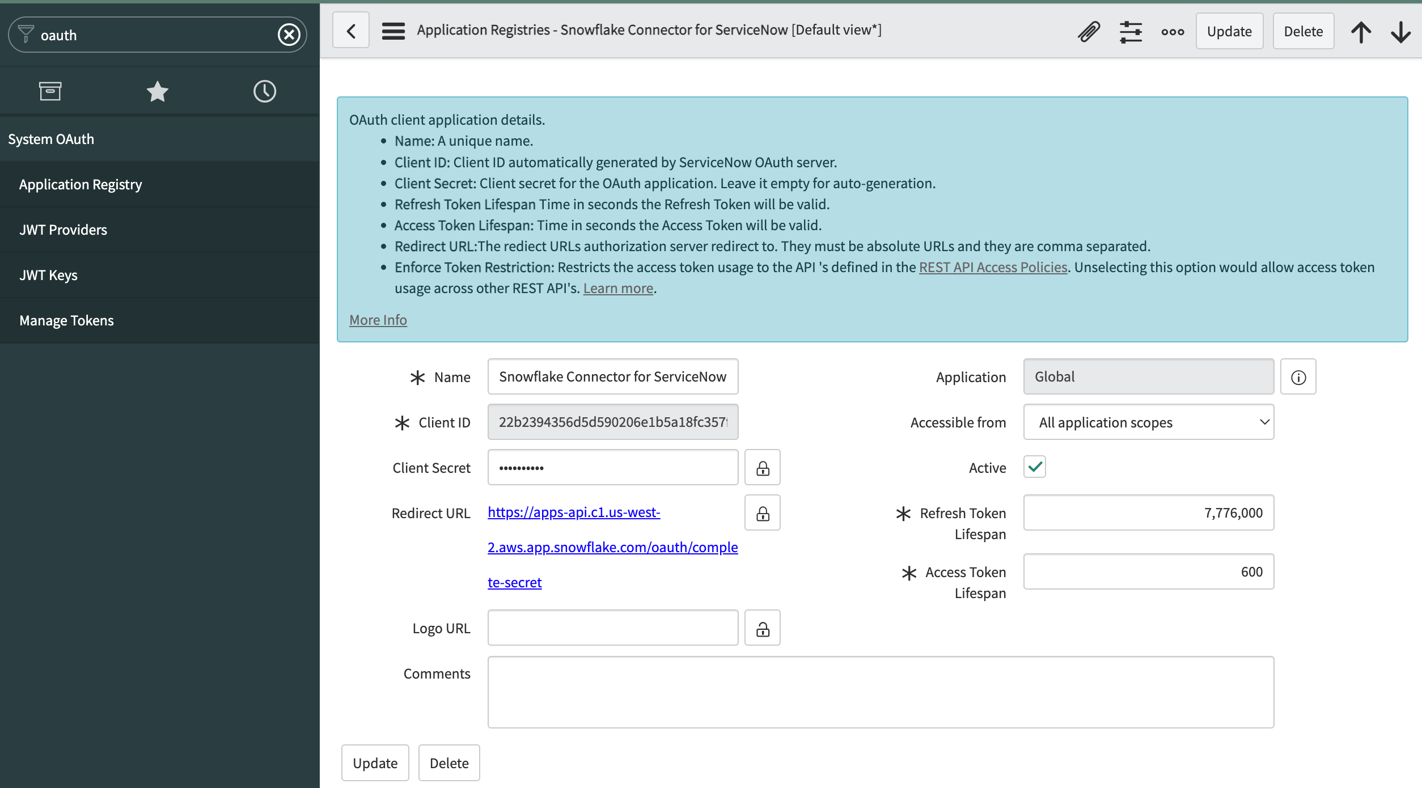Viewport: 1422px width, 788px height.
Task: Click the Access Token Lifespan input field
Action: tap(1149, 571)
